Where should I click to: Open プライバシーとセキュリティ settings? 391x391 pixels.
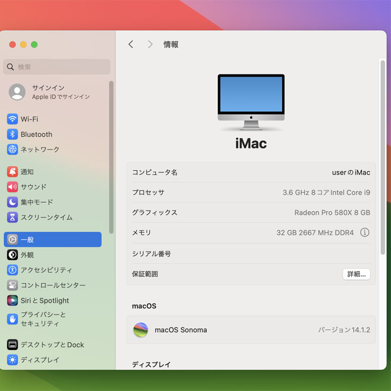(x=43, y=319)
